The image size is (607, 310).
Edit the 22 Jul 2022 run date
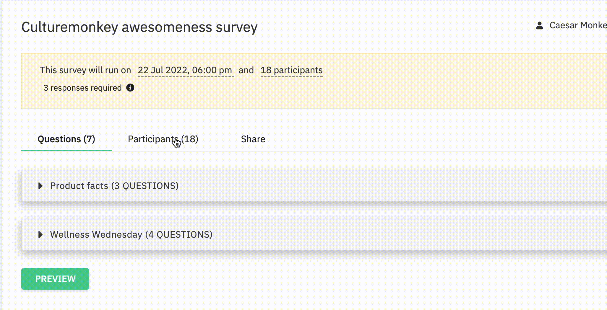point(185,70)
